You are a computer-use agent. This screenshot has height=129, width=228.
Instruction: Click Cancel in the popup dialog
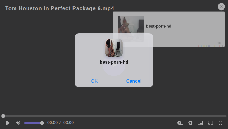pyautogui.click(x=134, y=81)
